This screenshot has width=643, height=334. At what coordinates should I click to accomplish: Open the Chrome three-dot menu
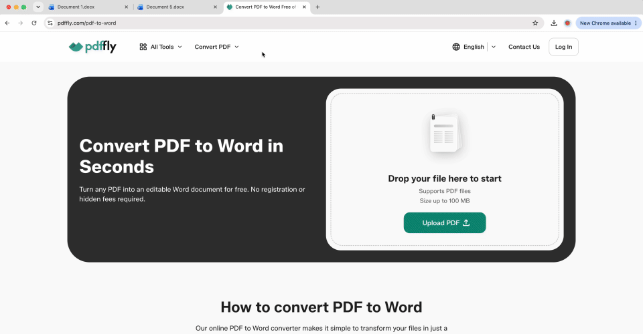pyautogui.click(x=636, y=23)
